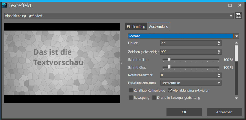Image resolution: width=246 pixels, height=120 pixels.
Task: Click the Schriftbreite slider handle
Action: (x=169, y=59)
